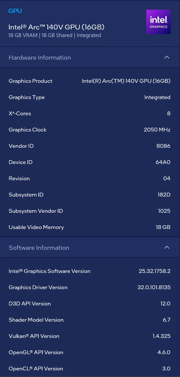Click the Graphics Driver Version label
The width and height of the screenshot is (180, 377).
point(38,287)
